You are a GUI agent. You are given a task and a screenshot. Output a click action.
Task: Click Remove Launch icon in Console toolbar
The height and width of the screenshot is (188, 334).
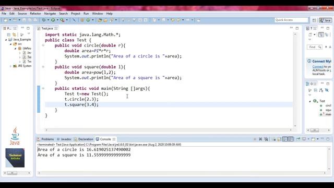260,139
